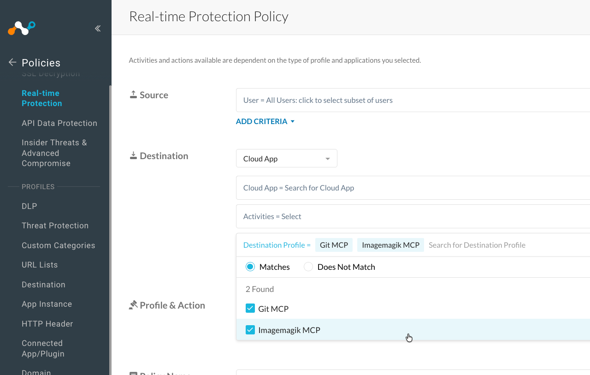Click the Profile & Action gavel icon
This screenshot has width=590, height=375.
pyautogui.click(x=133, y=305)
